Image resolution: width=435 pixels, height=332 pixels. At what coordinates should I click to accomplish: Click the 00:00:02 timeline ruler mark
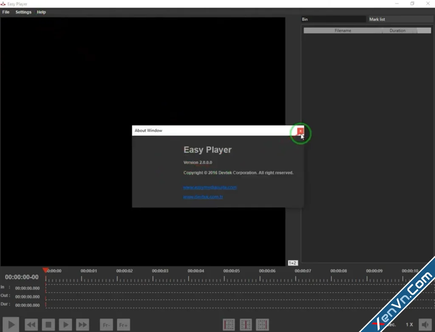tap(124, 271)
